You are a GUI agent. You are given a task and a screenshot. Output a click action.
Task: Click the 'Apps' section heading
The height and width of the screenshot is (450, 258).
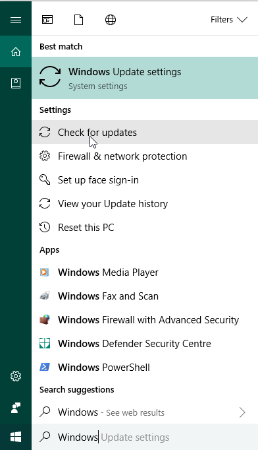49,250
